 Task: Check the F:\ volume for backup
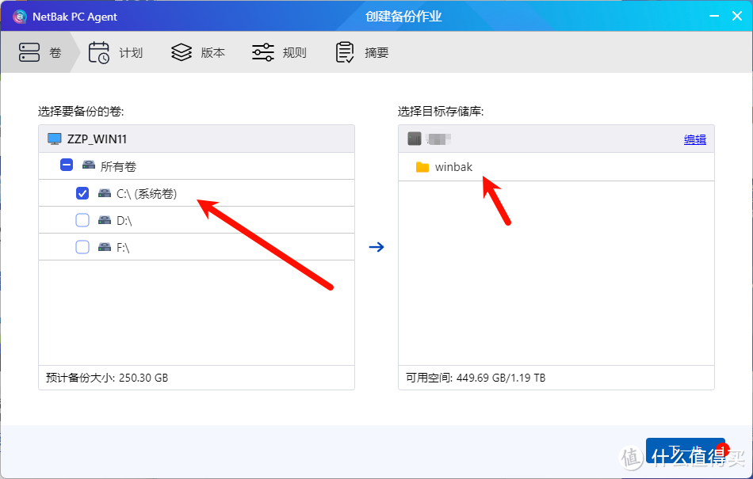point(82,246)
